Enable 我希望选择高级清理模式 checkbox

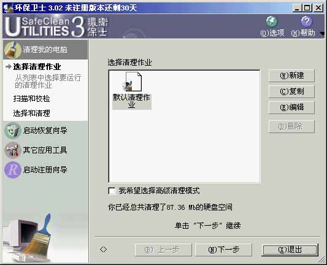click(112, 191)
